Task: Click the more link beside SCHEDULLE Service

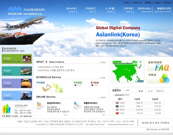Action: tap(103, 78)
